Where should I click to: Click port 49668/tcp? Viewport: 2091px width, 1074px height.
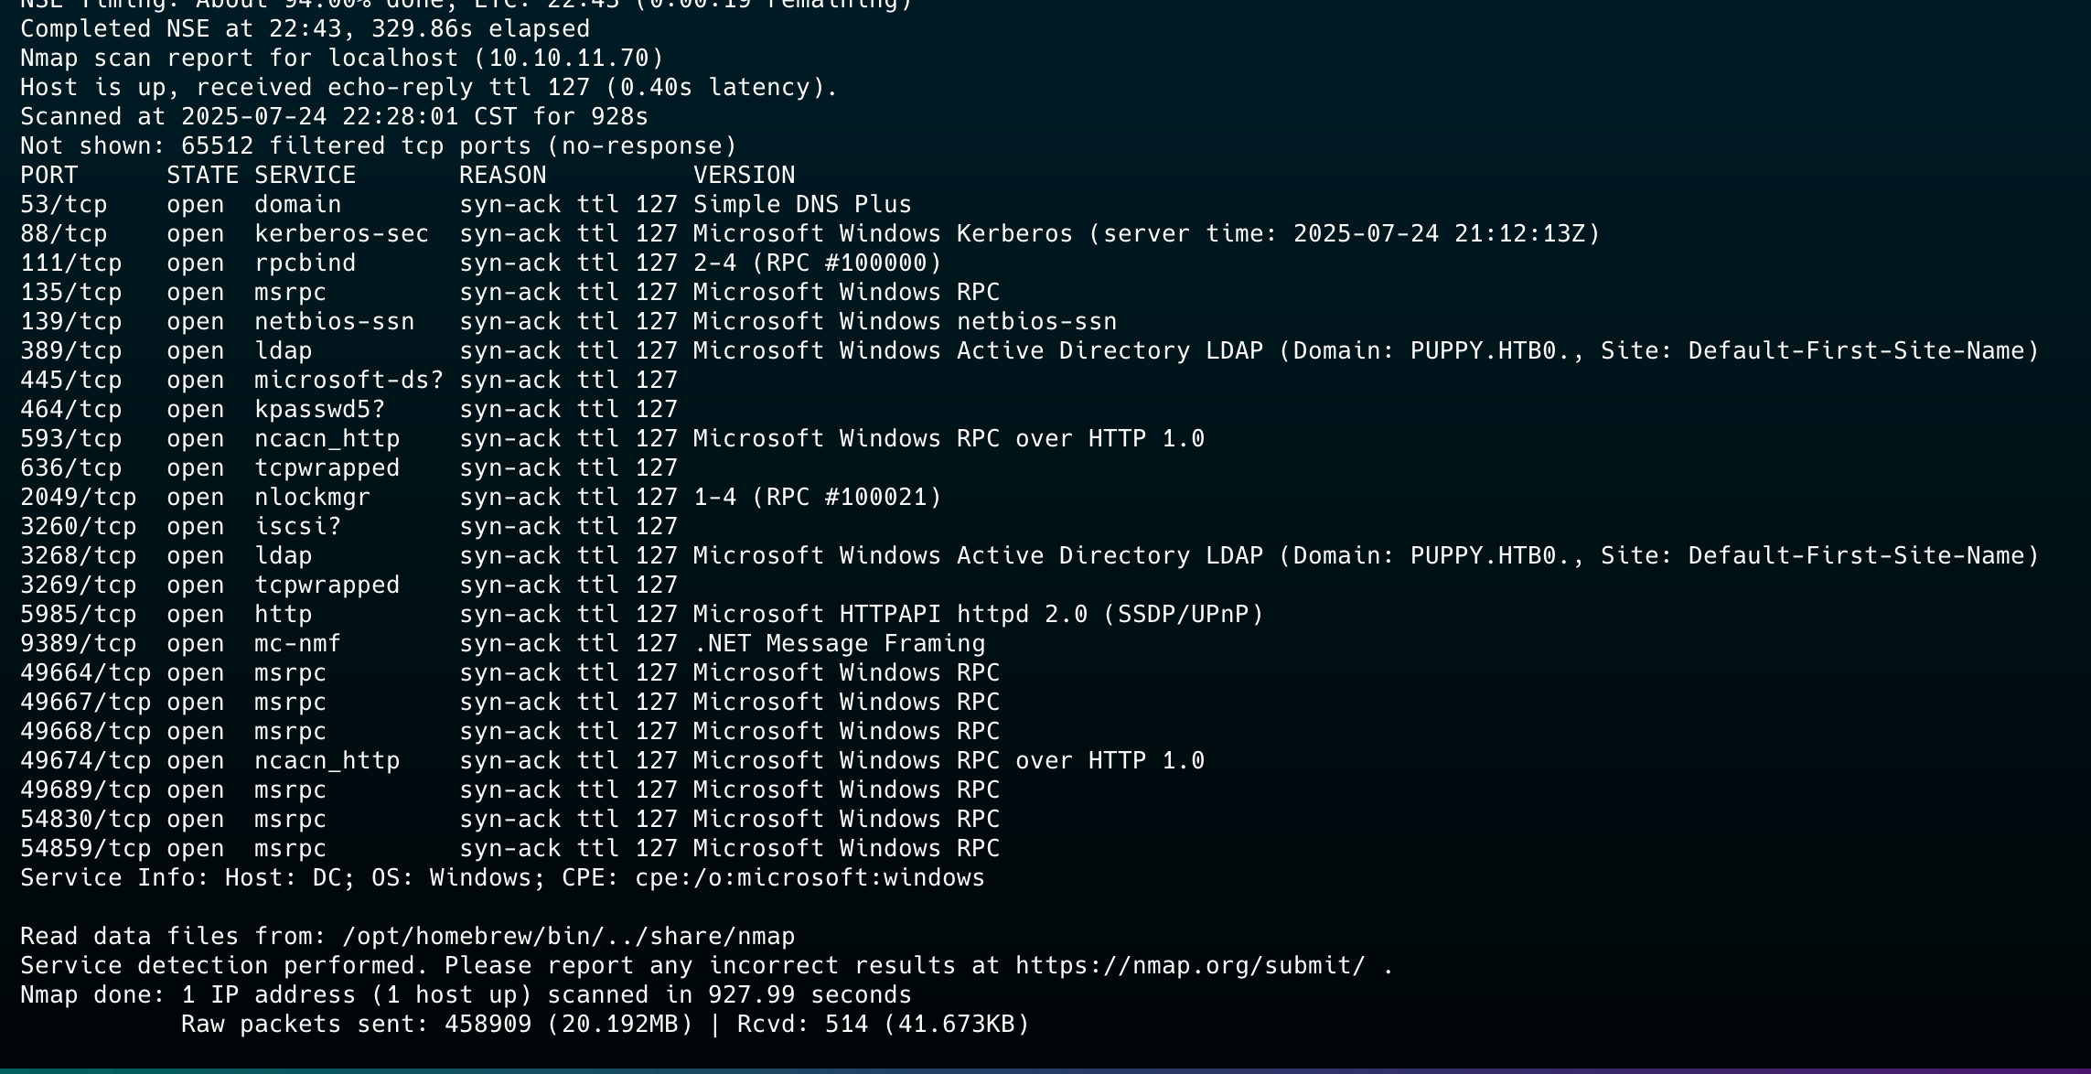click(x=86, y=732)
